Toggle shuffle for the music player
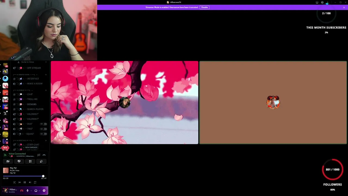Viewport: 348px width, 196px height. [x=14, y=182]
